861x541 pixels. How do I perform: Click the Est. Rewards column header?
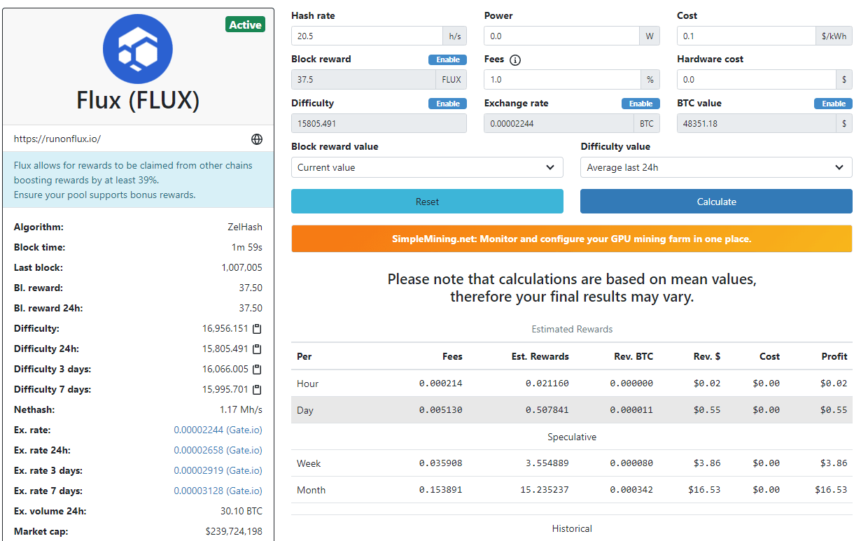pyautogui.click(x=540, y=356)
